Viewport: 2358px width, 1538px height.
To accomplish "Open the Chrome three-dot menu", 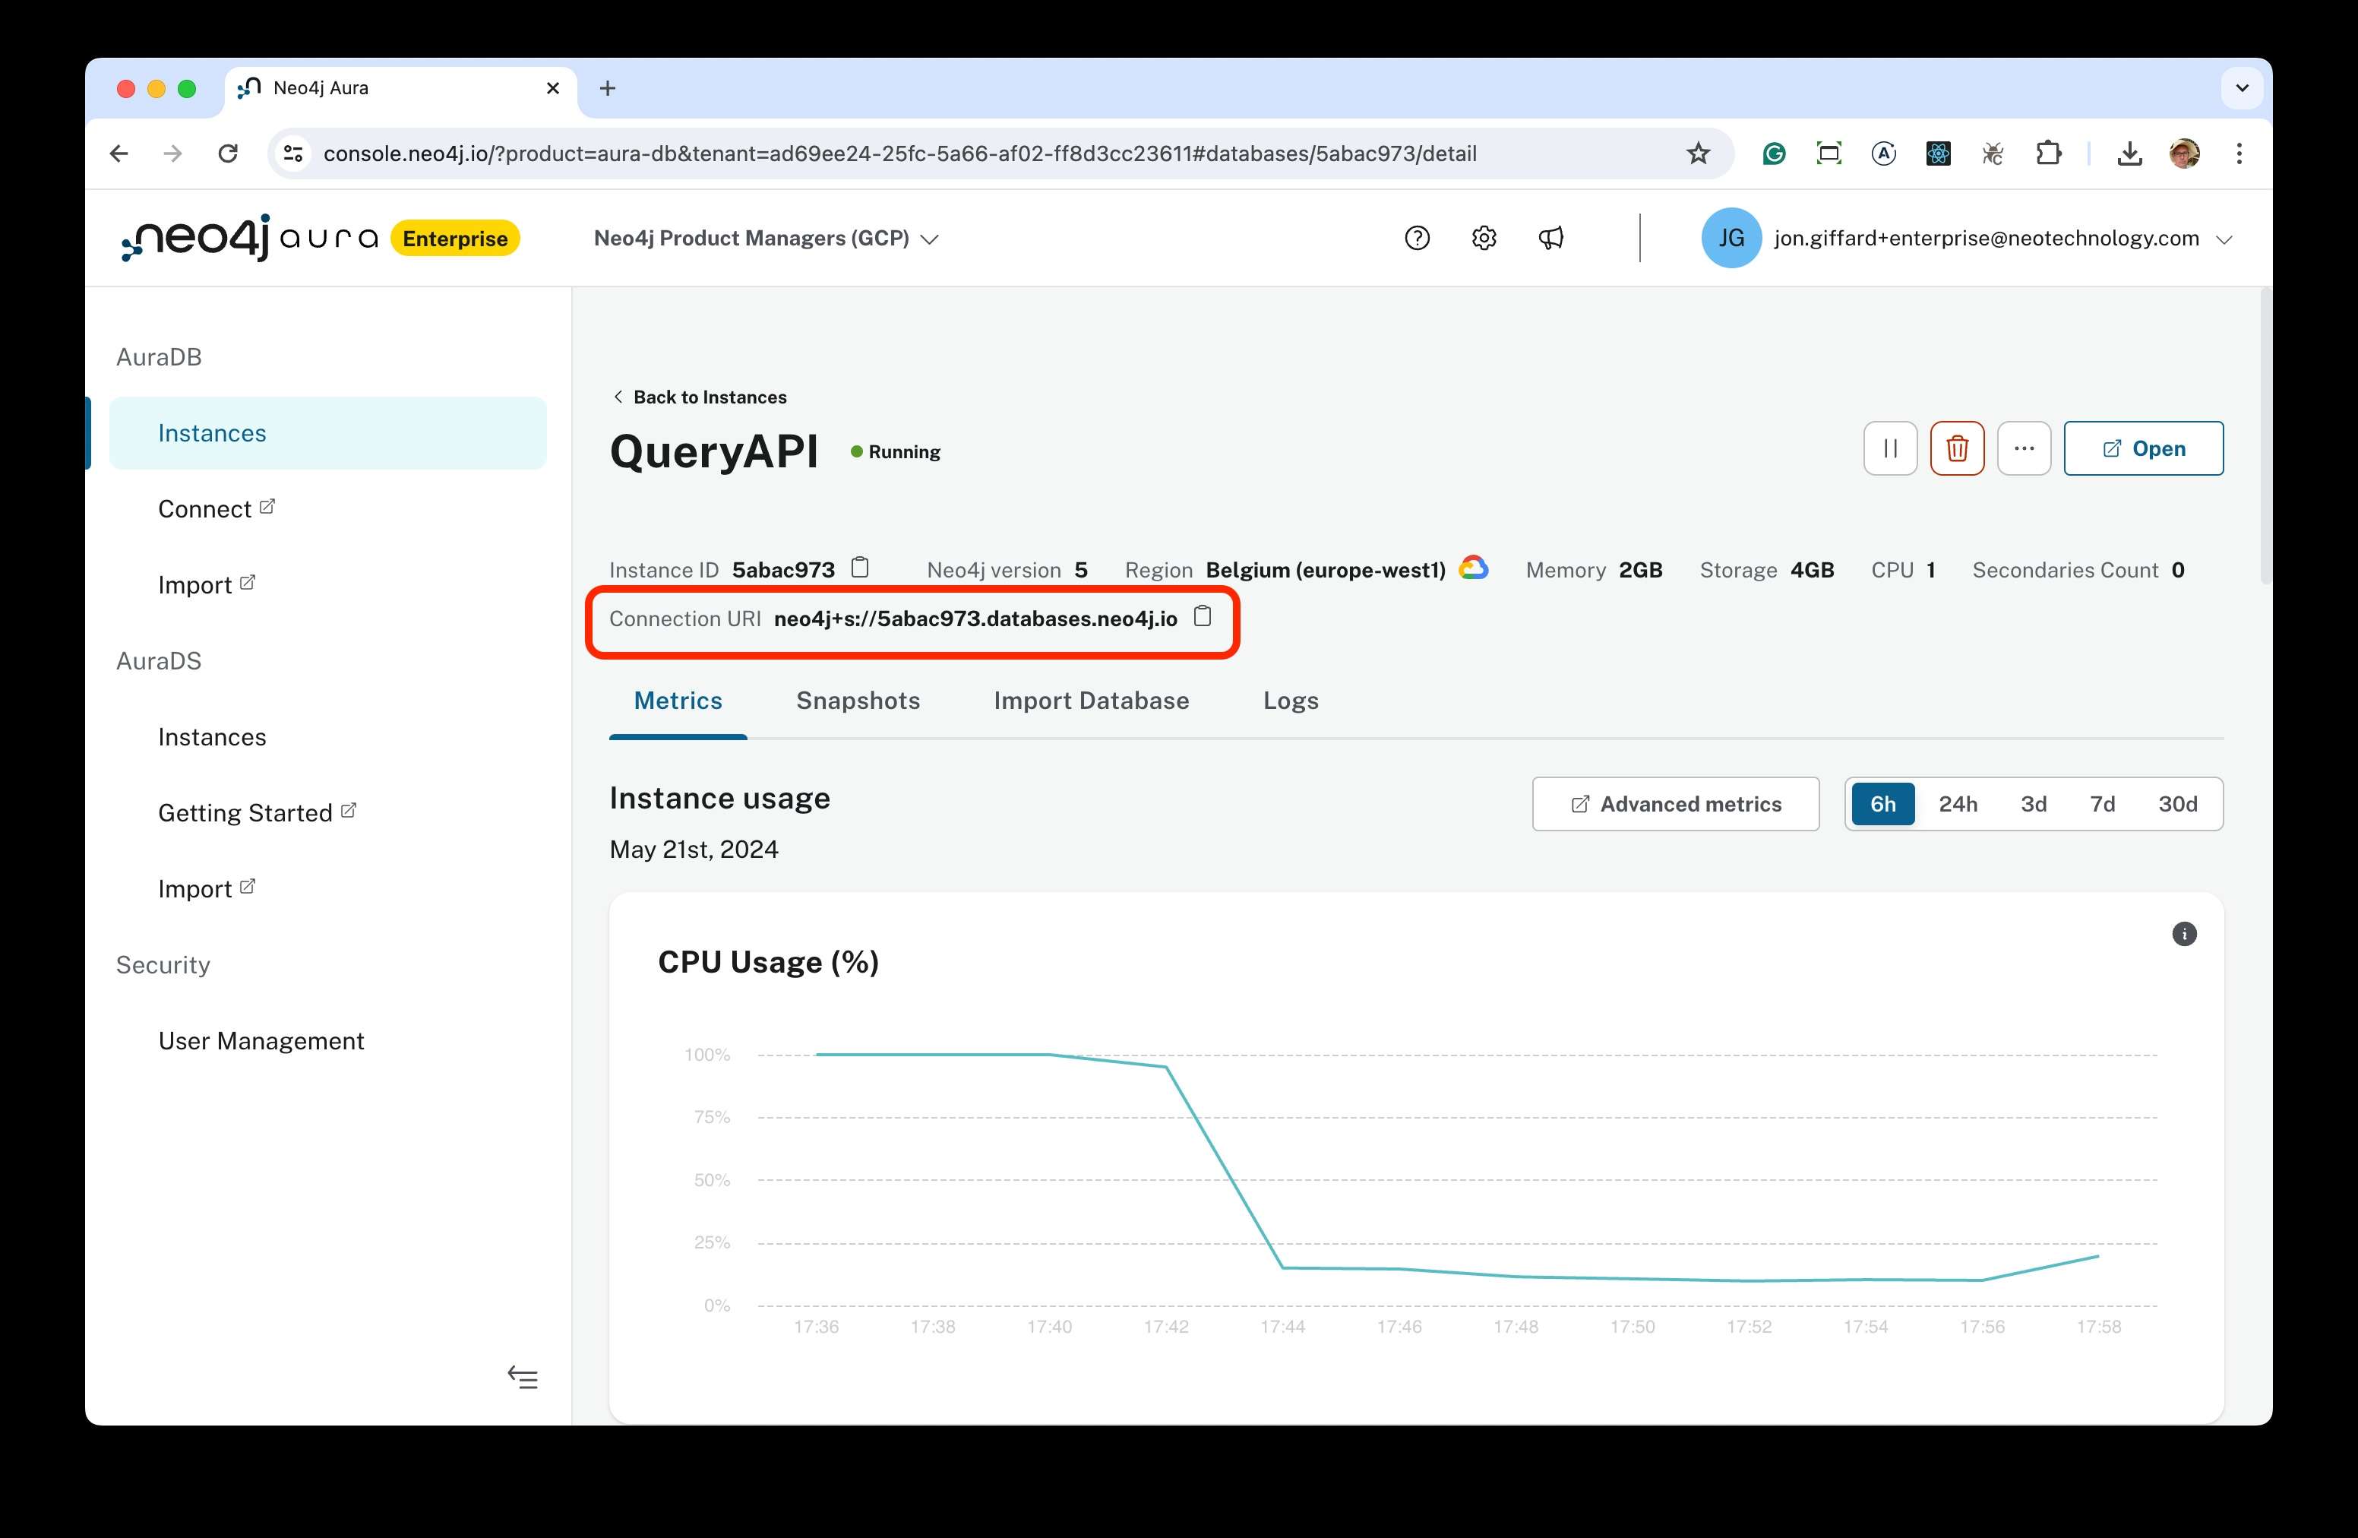I will [x=2239, y=153].
